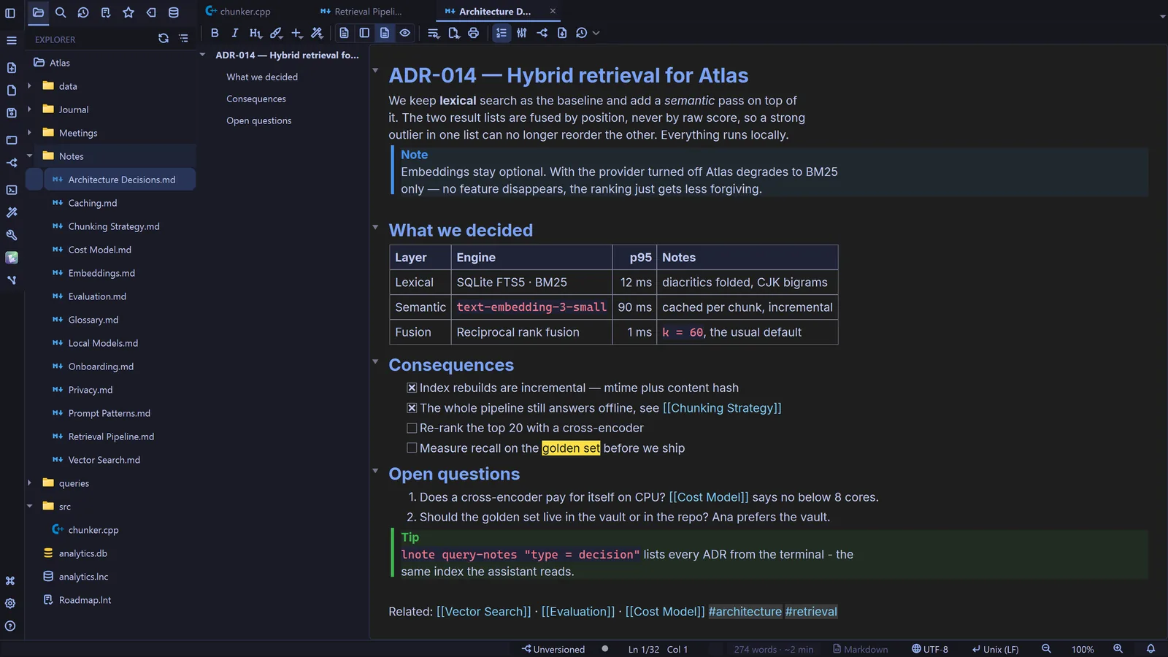The width and height of the screenshot is (1168, 657).
Task: Expand the queries folder
Action: 29,483
